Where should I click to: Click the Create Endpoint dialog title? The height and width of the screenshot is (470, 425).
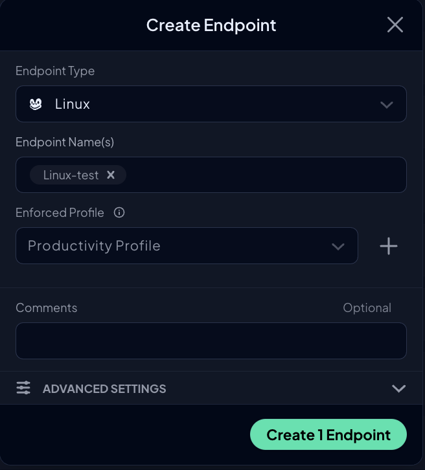pyautogui.click(x=211, y=25)
